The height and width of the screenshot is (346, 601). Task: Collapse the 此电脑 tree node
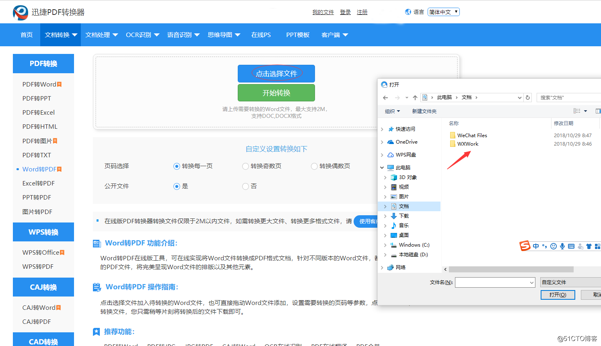point(382,168)
